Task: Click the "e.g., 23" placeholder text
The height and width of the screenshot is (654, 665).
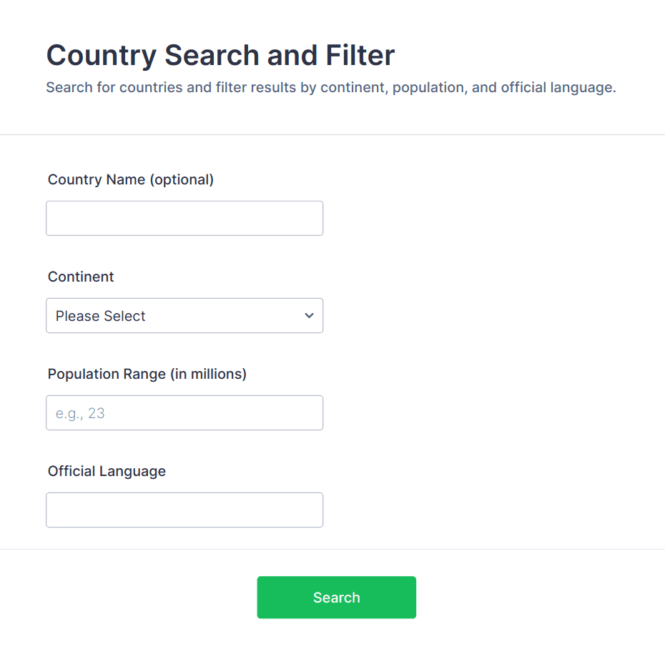Action: [80, 413]
